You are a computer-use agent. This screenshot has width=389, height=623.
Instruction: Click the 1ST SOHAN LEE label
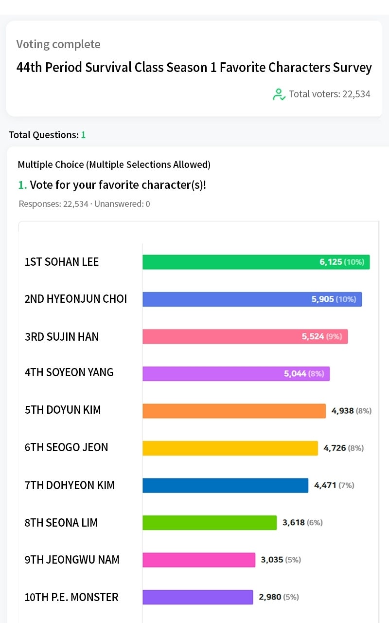click(x=62, y=262)
